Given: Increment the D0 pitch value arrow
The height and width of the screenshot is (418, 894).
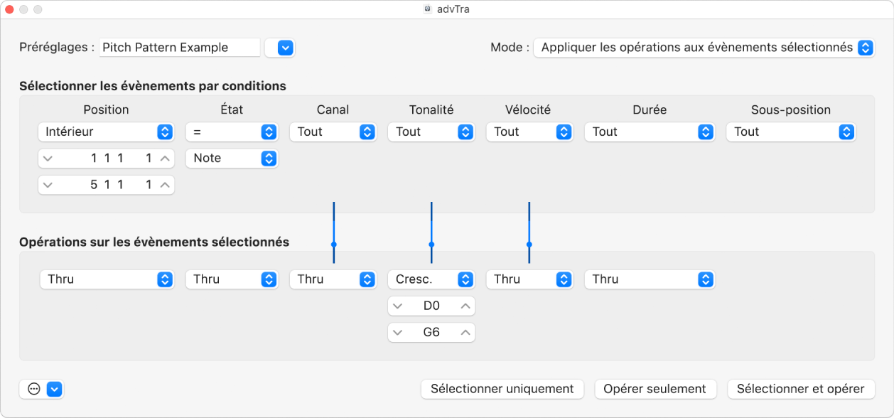Looking at the screenshot, I should coord(465,306).
